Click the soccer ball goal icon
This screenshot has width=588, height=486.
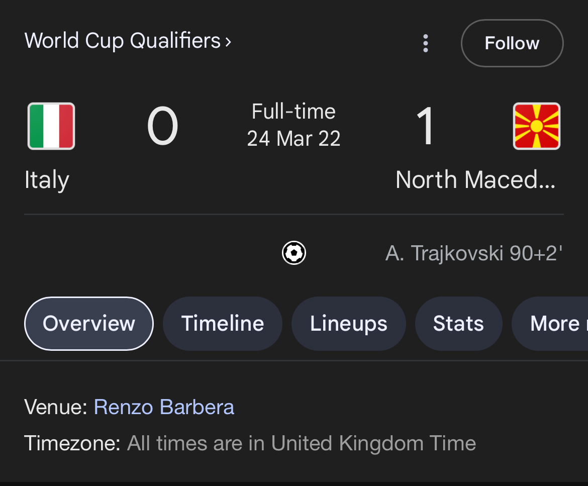coord(294,253)
